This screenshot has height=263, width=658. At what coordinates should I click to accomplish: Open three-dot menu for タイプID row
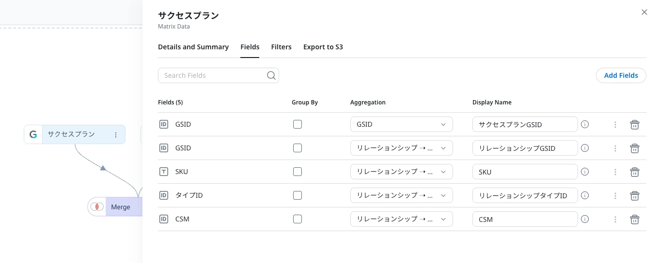pyautogui.click(x=615, y=196)
